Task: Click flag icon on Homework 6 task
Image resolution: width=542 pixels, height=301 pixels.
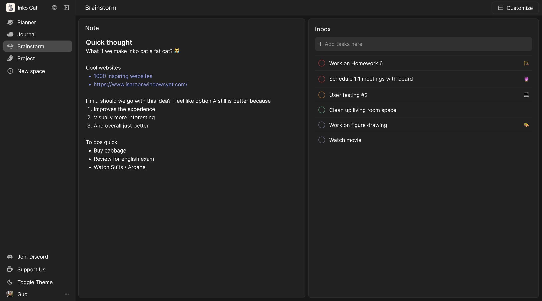Action: pos(526,63)
